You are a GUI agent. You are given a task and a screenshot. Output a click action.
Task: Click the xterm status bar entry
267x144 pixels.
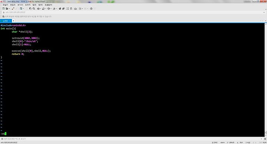point(222,143)
